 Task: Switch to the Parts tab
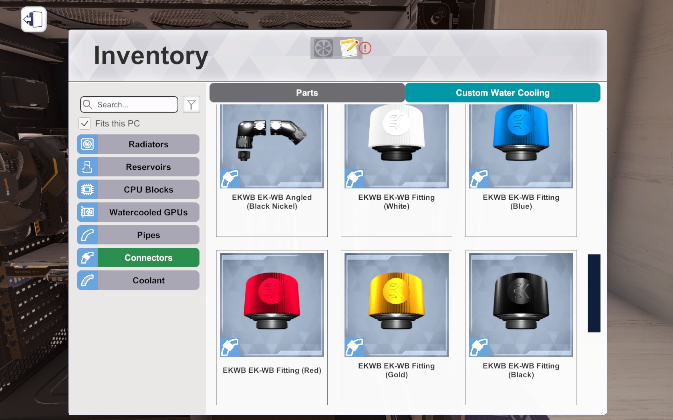pyautogui.click(x=307, y=93)
